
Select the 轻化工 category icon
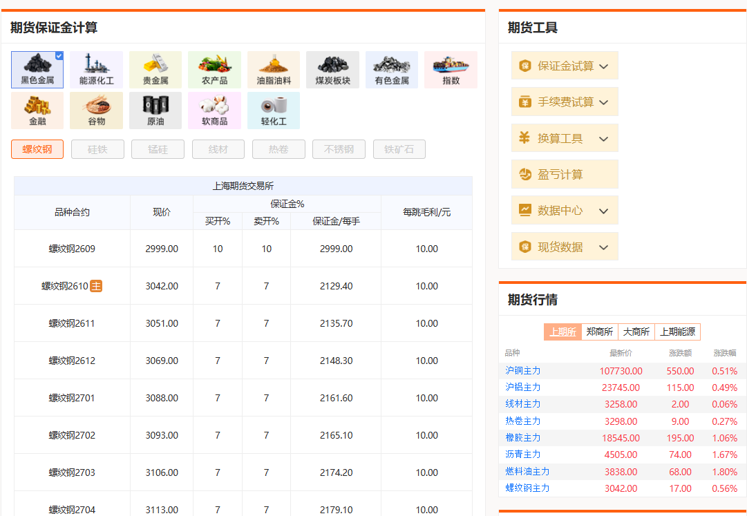(x=274, y=111)
